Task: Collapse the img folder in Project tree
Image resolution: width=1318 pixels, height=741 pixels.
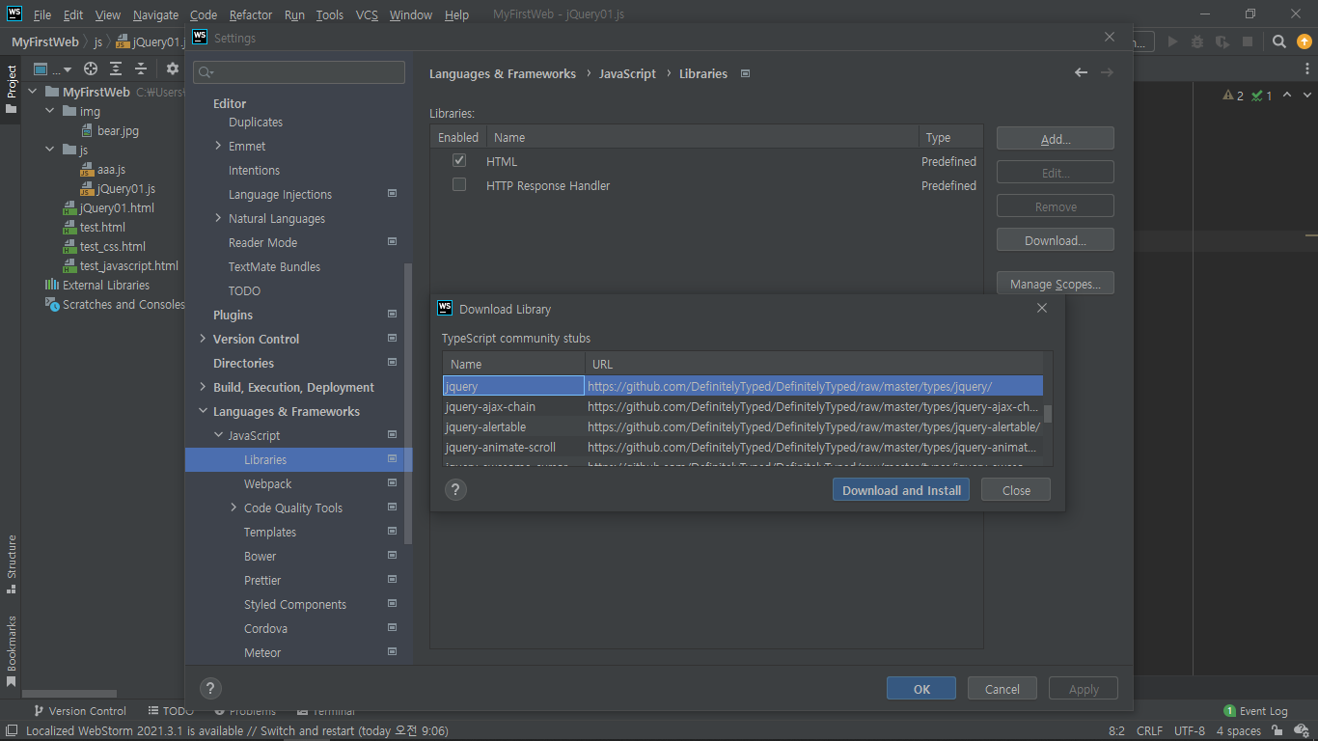Action: (50, 111)
